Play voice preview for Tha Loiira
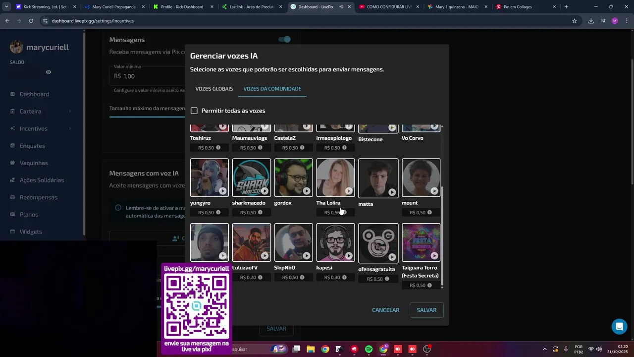Image resolution: width=634 pixels, height=357 pixels. pos(349,191)
